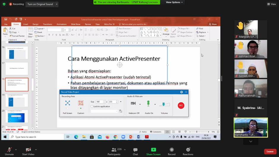Viewport: 279px width, 157px height.
Task: Start recording with the red REC button
Action: [x=181, y=106]
